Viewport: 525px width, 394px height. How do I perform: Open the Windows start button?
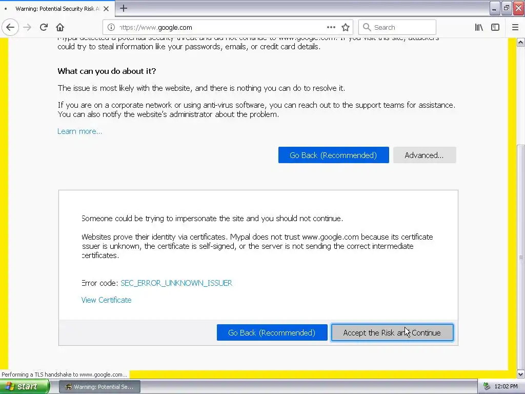[25, 387]
